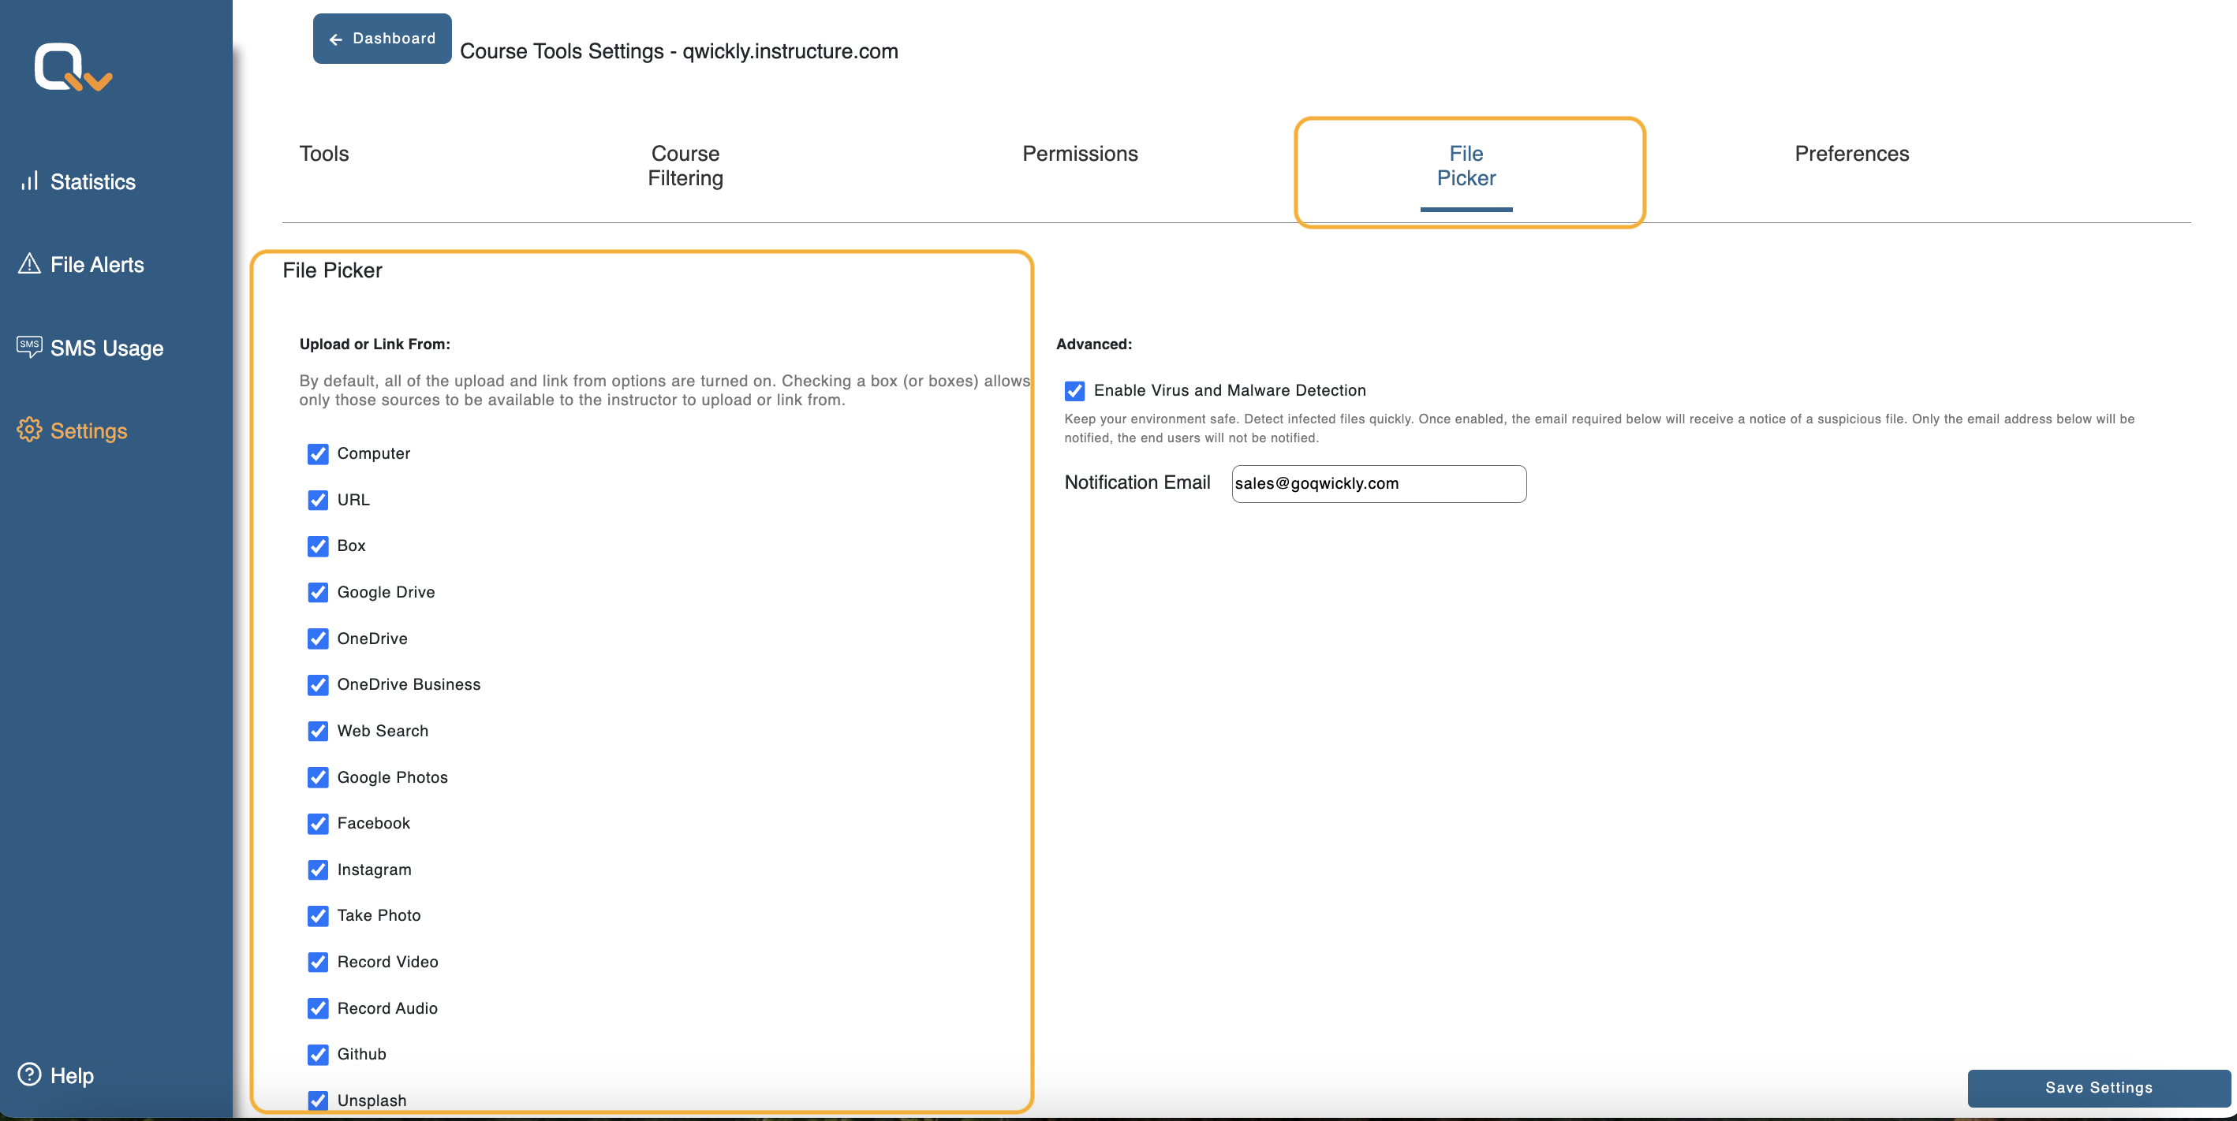Uncheck the OneDrive Business option
The width and height of the screenshot is (2237, 1121).
click(318, 684)
